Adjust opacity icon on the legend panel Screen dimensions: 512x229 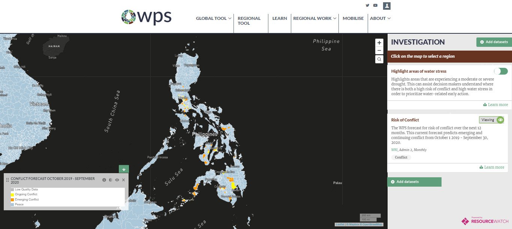[111, 180]
